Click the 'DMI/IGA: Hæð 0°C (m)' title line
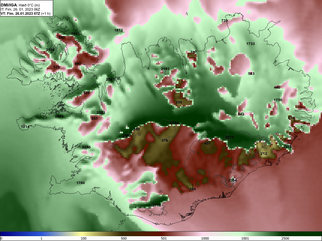The image size is (322, 241). pyautogui.click(x=20, y=5)
